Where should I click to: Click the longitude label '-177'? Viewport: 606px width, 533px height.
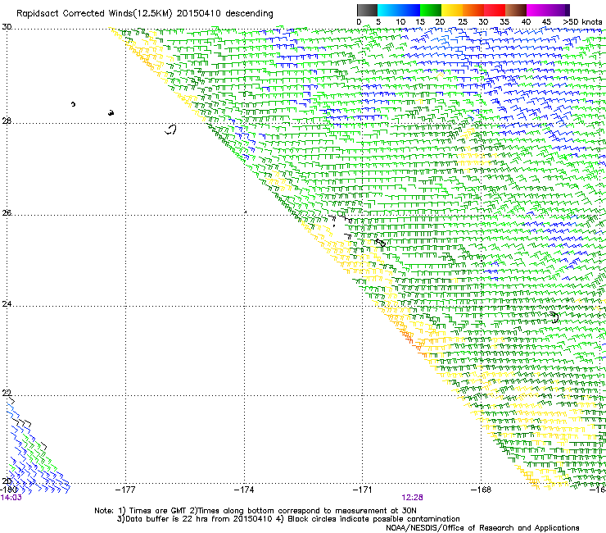125,490
